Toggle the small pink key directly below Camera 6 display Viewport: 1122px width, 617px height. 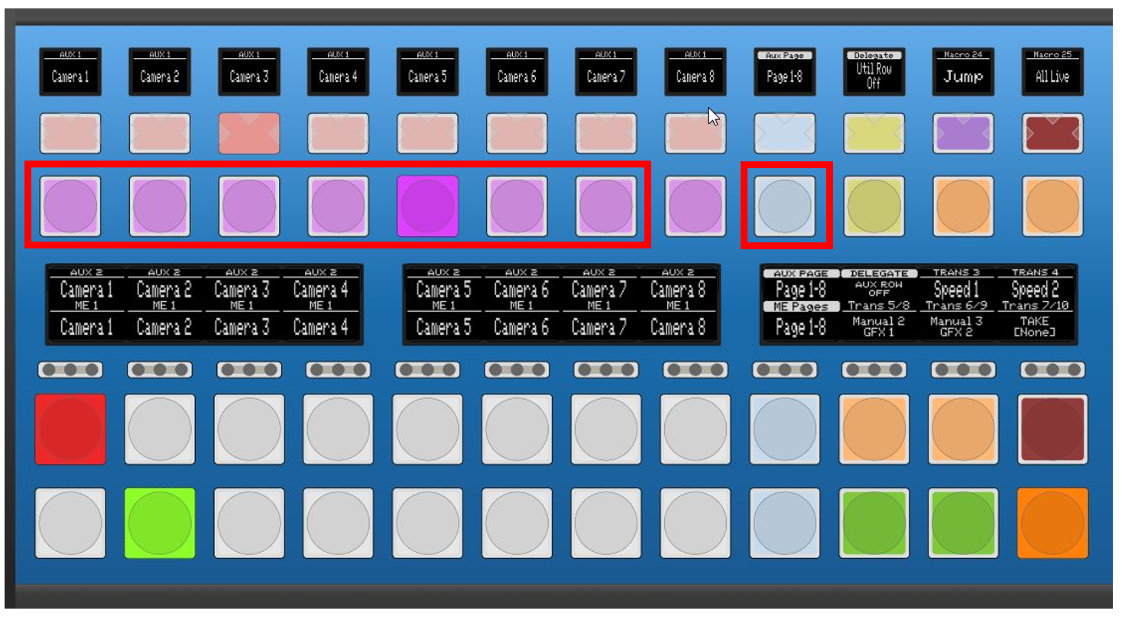[517, 134]
